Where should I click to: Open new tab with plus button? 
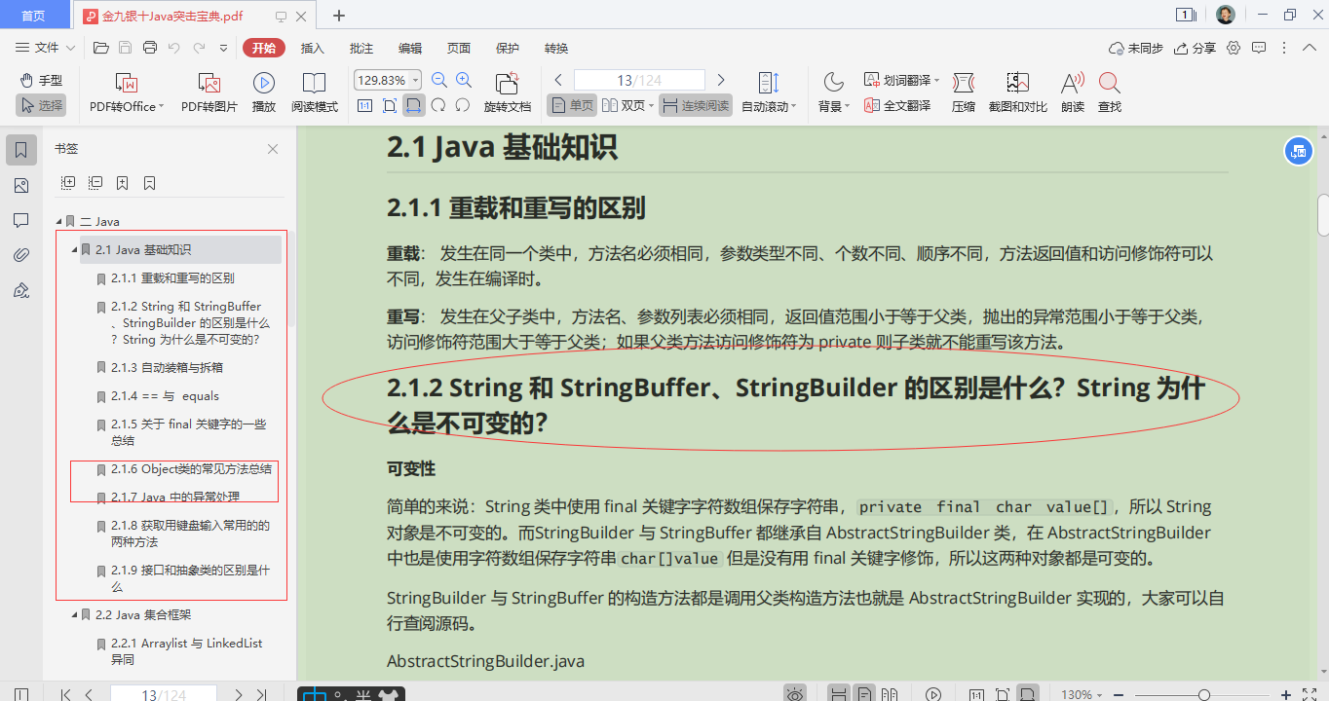tap(339, 16)
